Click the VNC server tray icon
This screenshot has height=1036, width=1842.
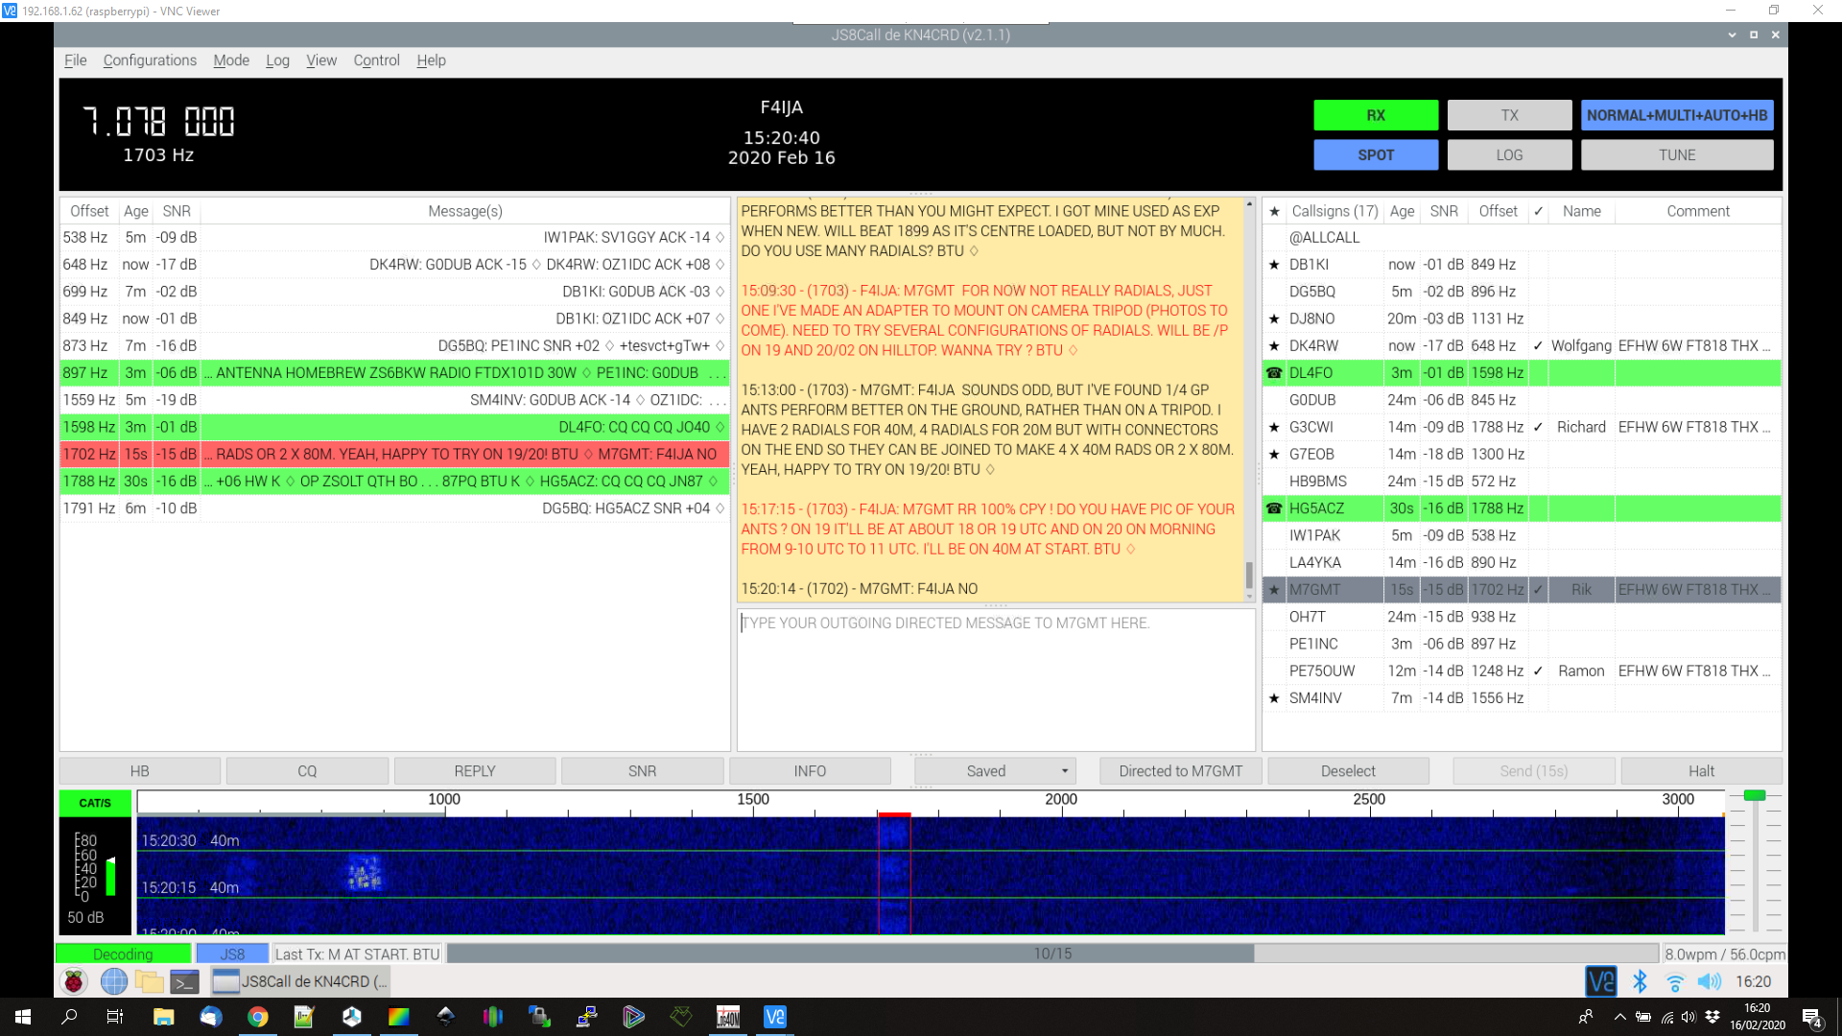1600,981
